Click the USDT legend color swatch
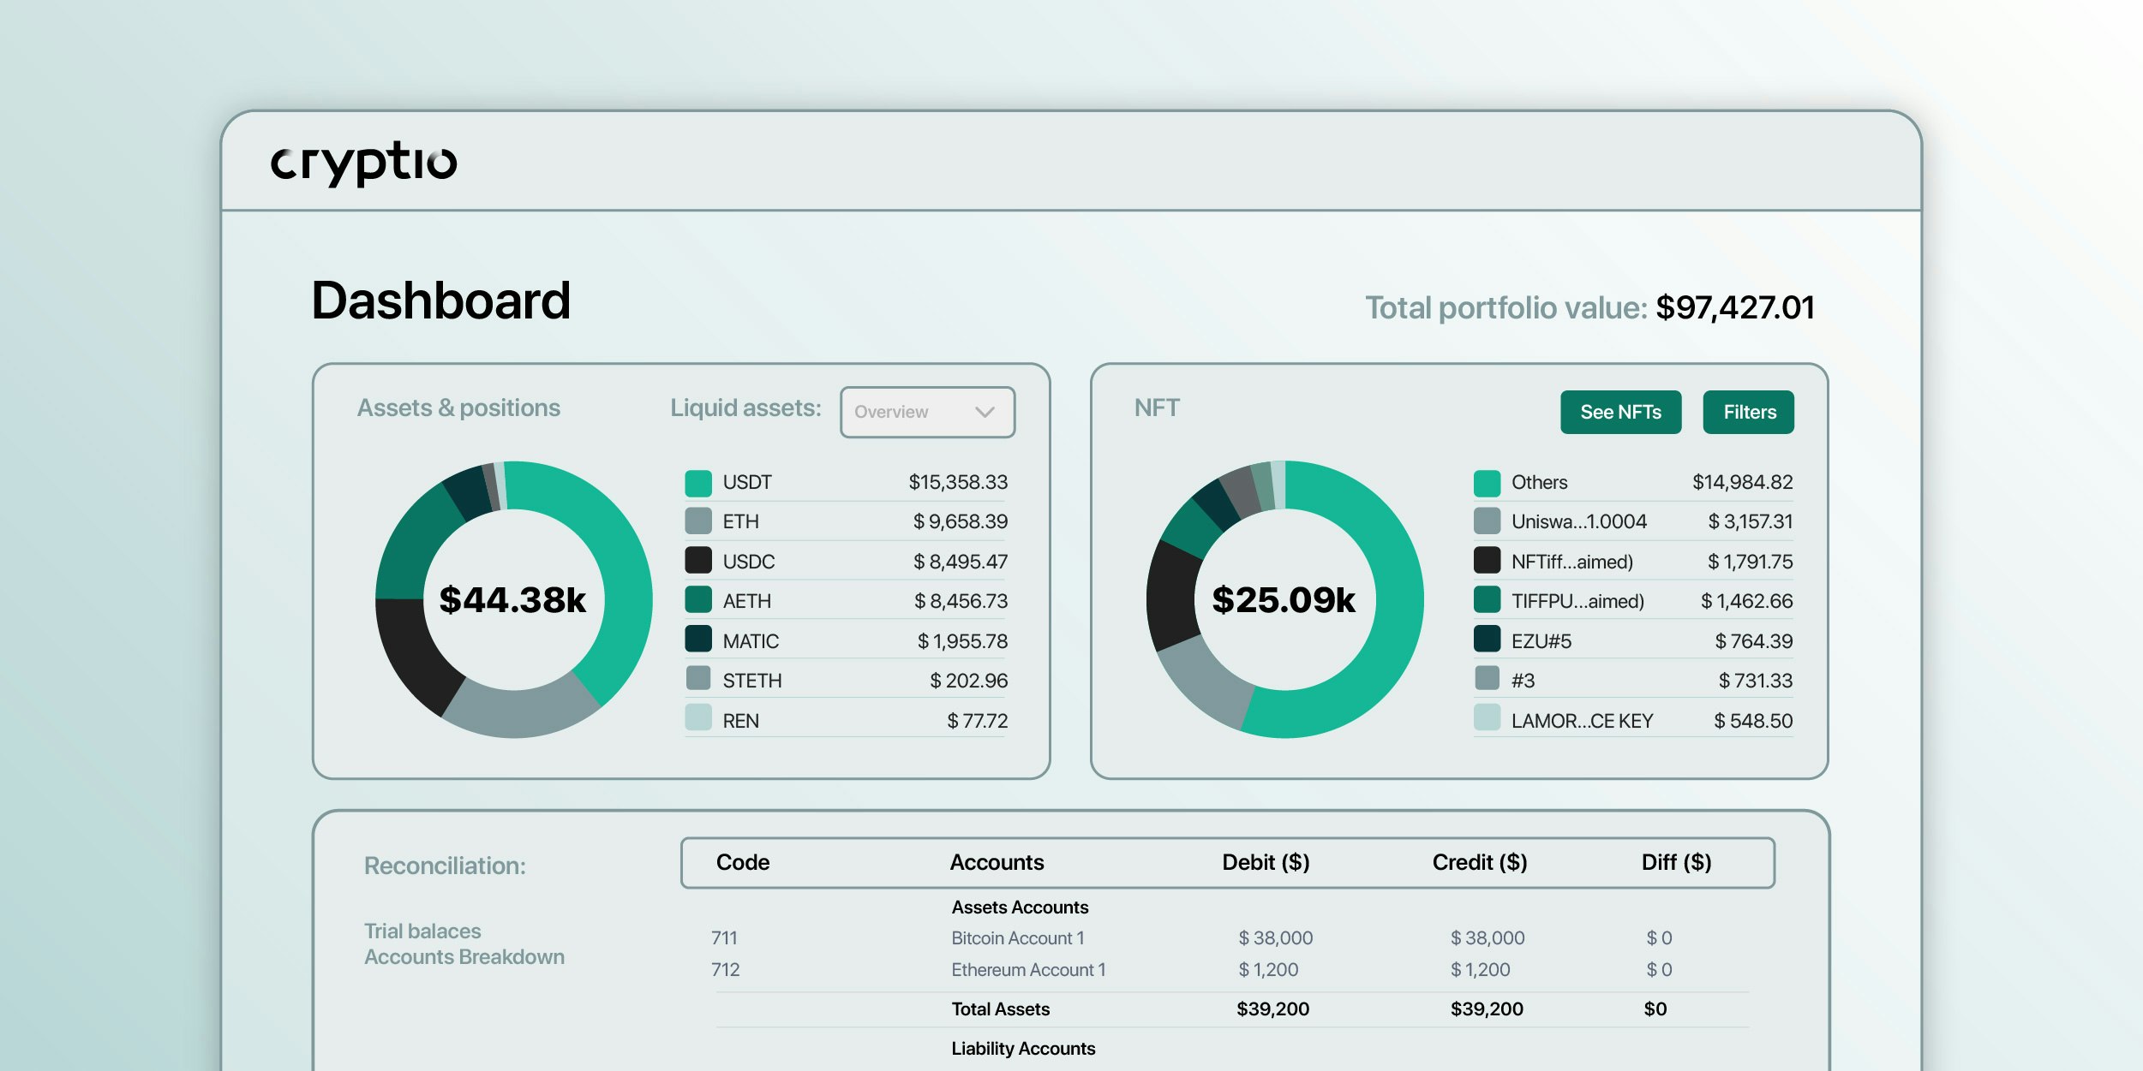Screen dimensions: 2143x1071 click(698, 483)
